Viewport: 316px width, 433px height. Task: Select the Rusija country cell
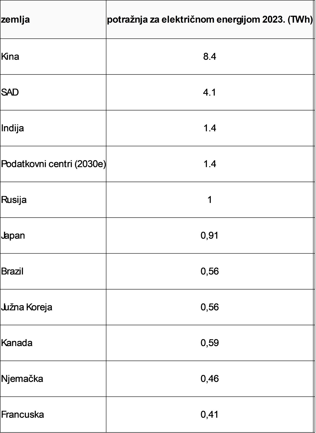coord(53,200)
